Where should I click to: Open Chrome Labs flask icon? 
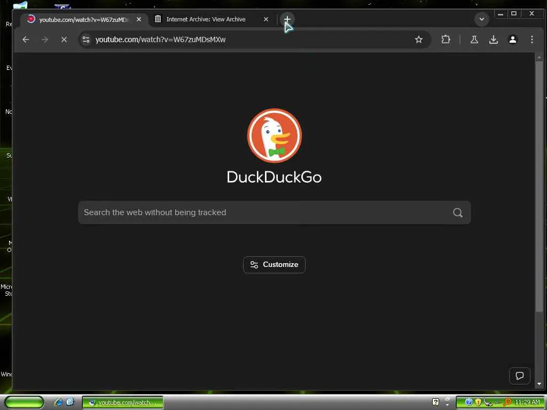pyautogui.click(x=474, y=40)
